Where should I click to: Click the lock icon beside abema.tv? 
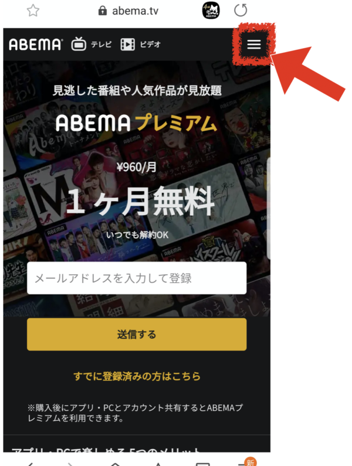pyautogui.click(x=102, y=11)
